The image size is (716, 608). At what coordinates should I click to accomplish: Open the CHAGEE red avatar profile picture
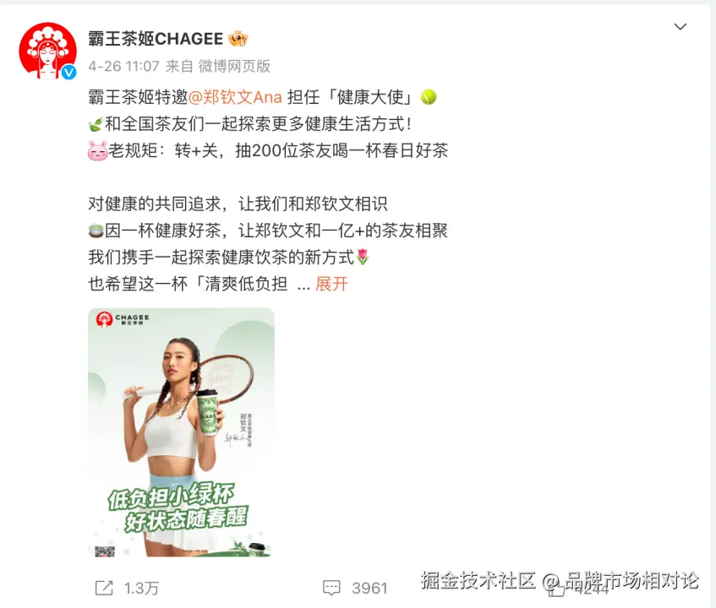tap(47, 51)
